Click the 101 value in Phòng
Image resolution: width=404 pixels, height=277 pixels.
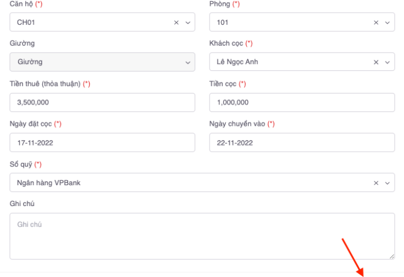click(x=222, y=23)
